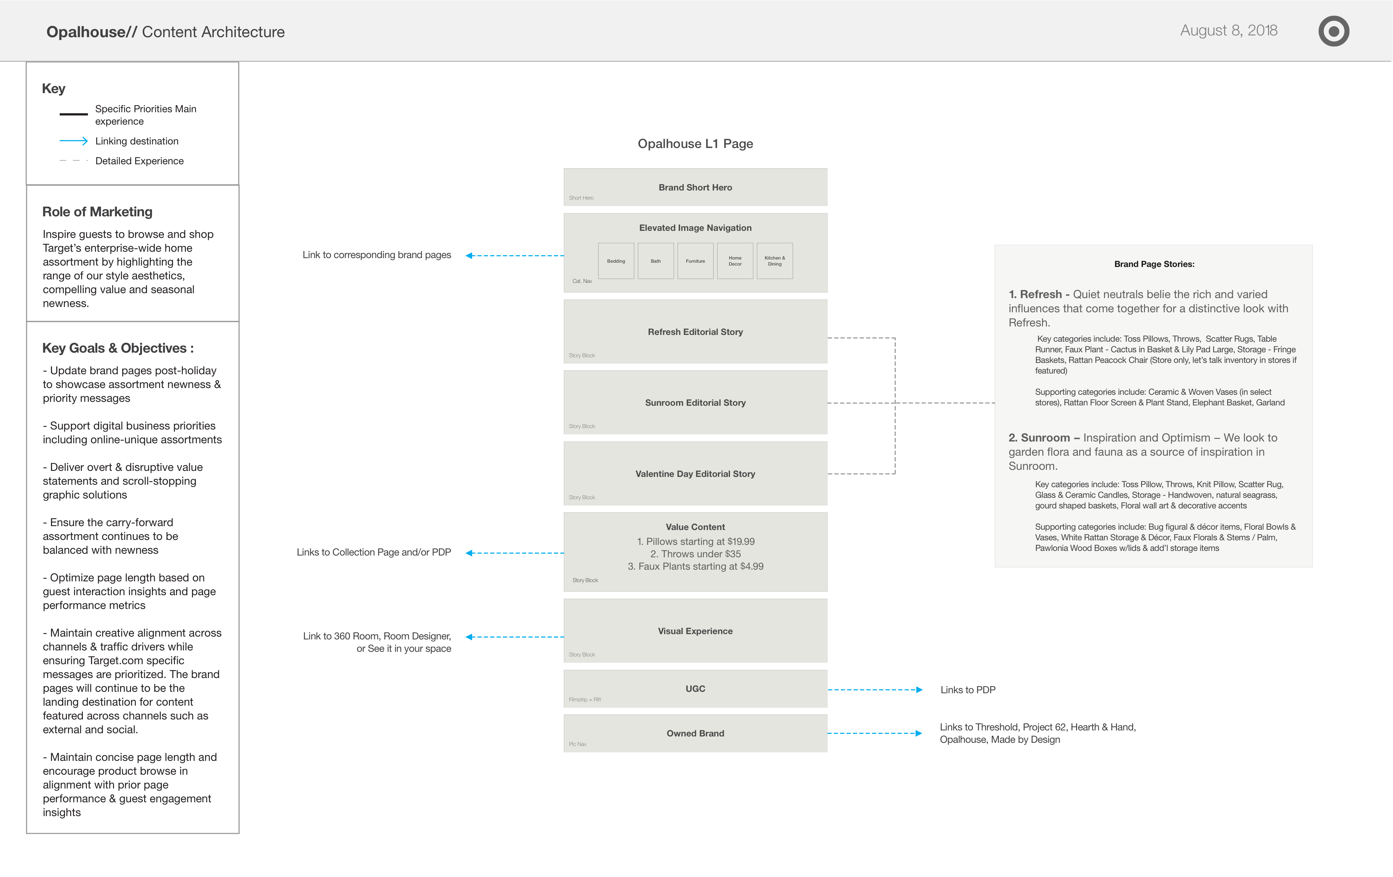Screen dimensions: 1393x877
Task: Click 'Detailed Experience' legend entry
Action: [x=140, y=161]
